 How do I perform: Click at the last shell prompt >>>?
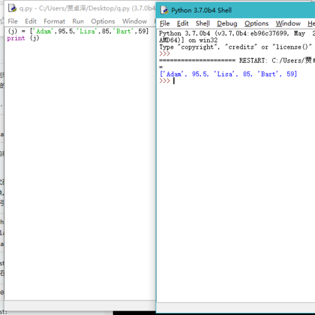164,81
